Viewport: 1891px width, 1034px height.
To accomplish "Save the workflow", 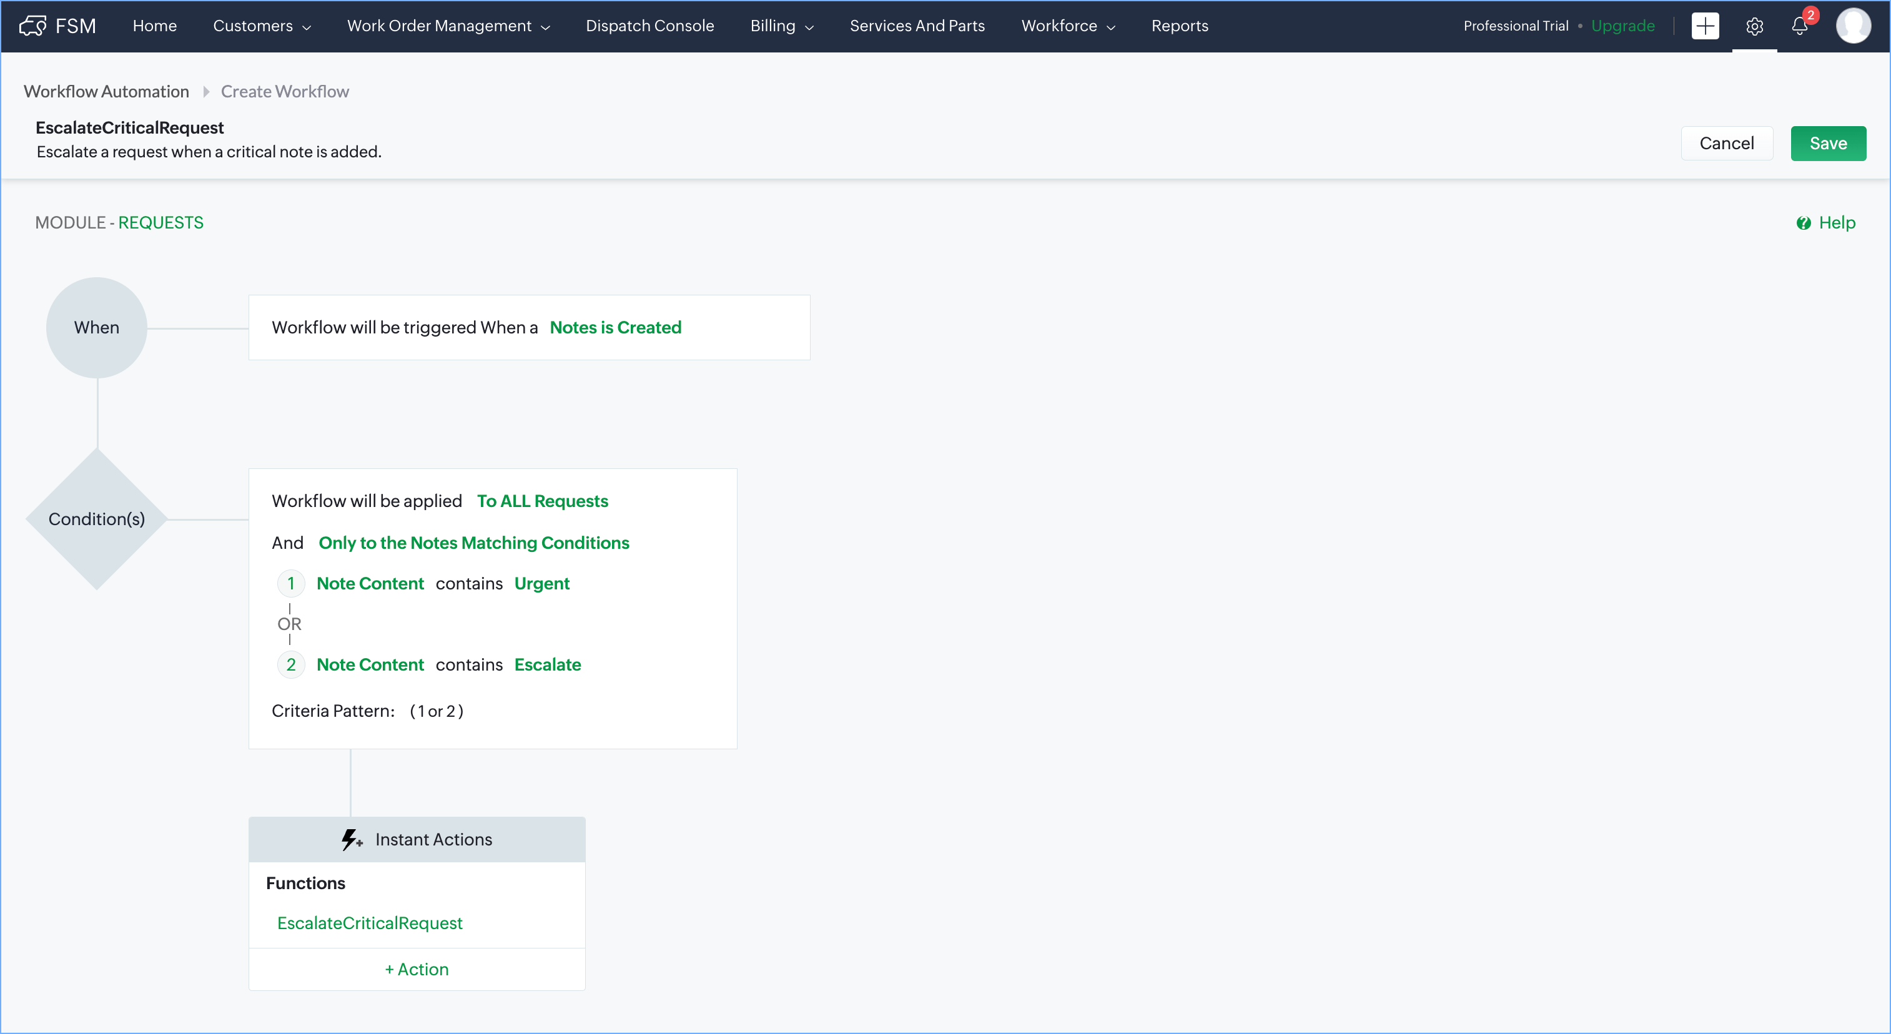I will coord(1827,143).
